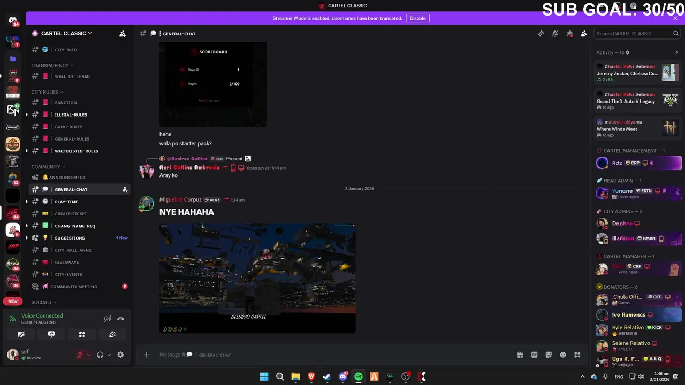
Task: Collapse the TRANSPARENCY category
Action: [52, 66]
